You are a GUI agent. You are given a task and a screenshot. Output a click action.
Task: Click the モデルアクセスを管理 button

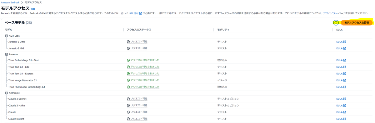point(356,23)
